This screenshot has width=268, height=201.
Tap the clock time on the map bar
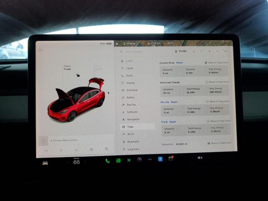pos(156,44)
